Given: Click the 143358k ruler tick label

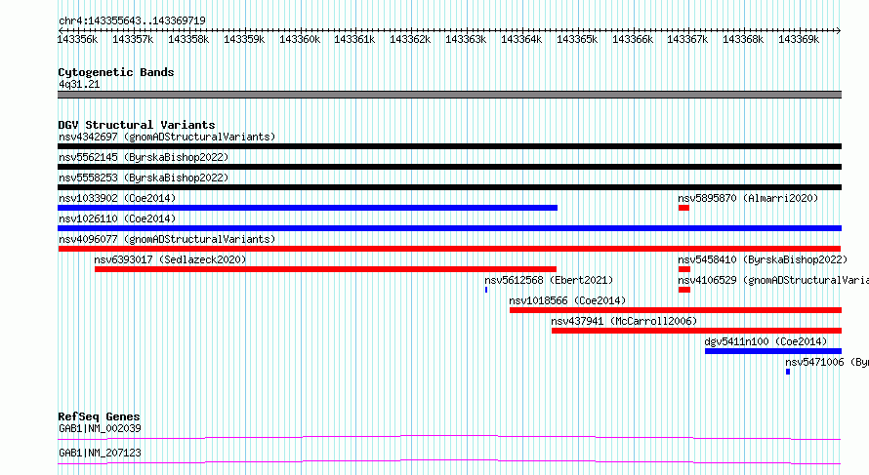Looking at the screenshot, I should [188, 39].
